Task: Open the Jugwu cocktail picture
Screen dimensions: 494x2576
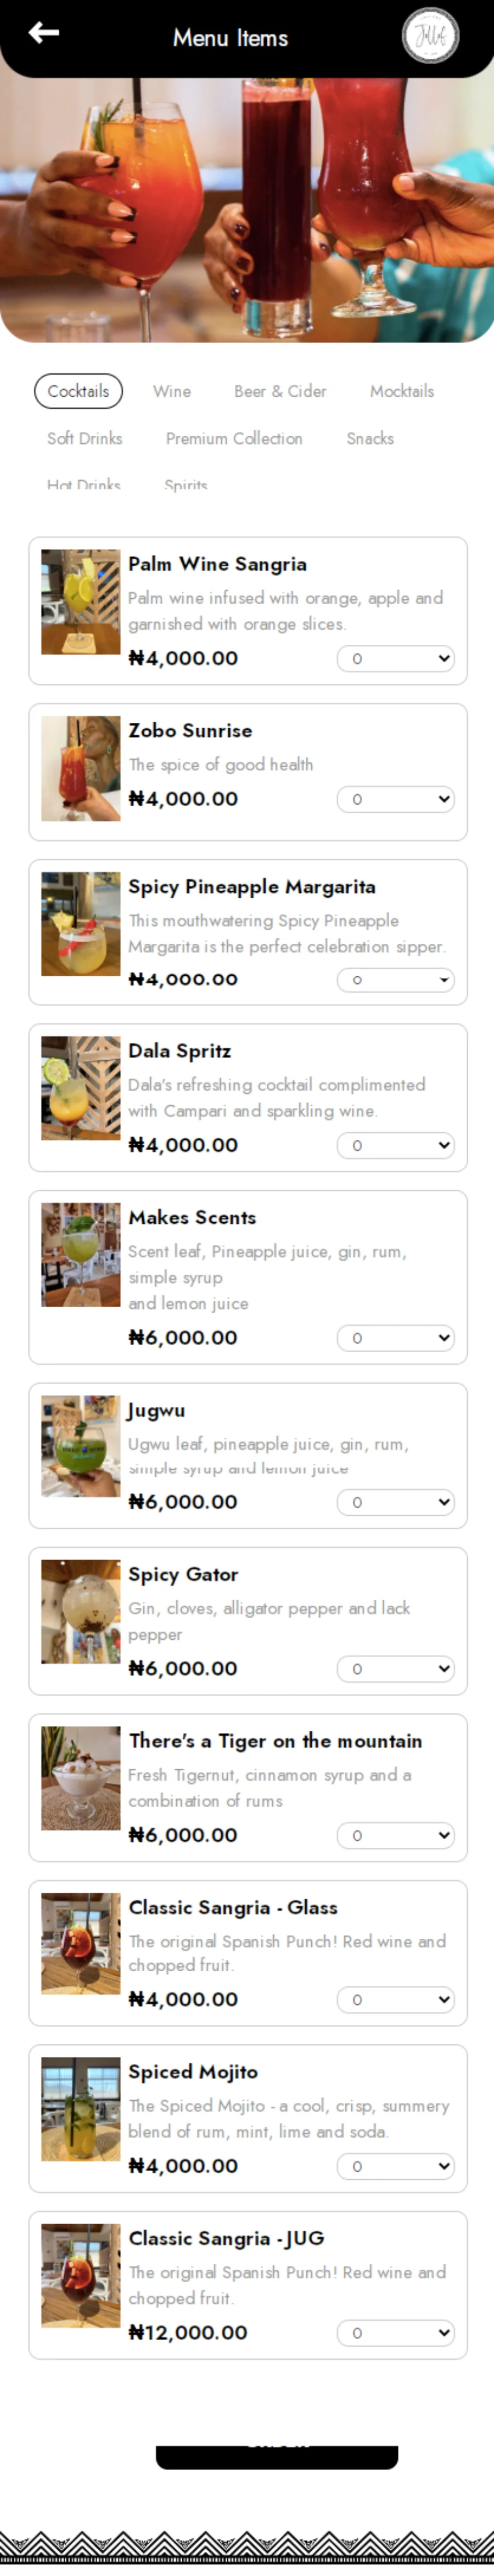Action: 80,1446
